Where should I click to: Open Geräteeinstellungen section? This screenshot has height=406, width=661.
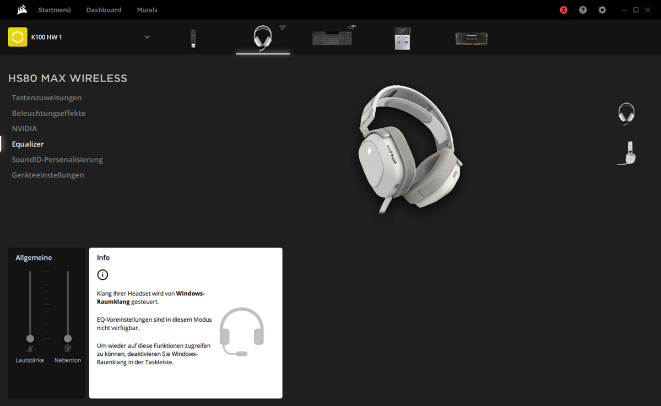click(x=48, y=175)
